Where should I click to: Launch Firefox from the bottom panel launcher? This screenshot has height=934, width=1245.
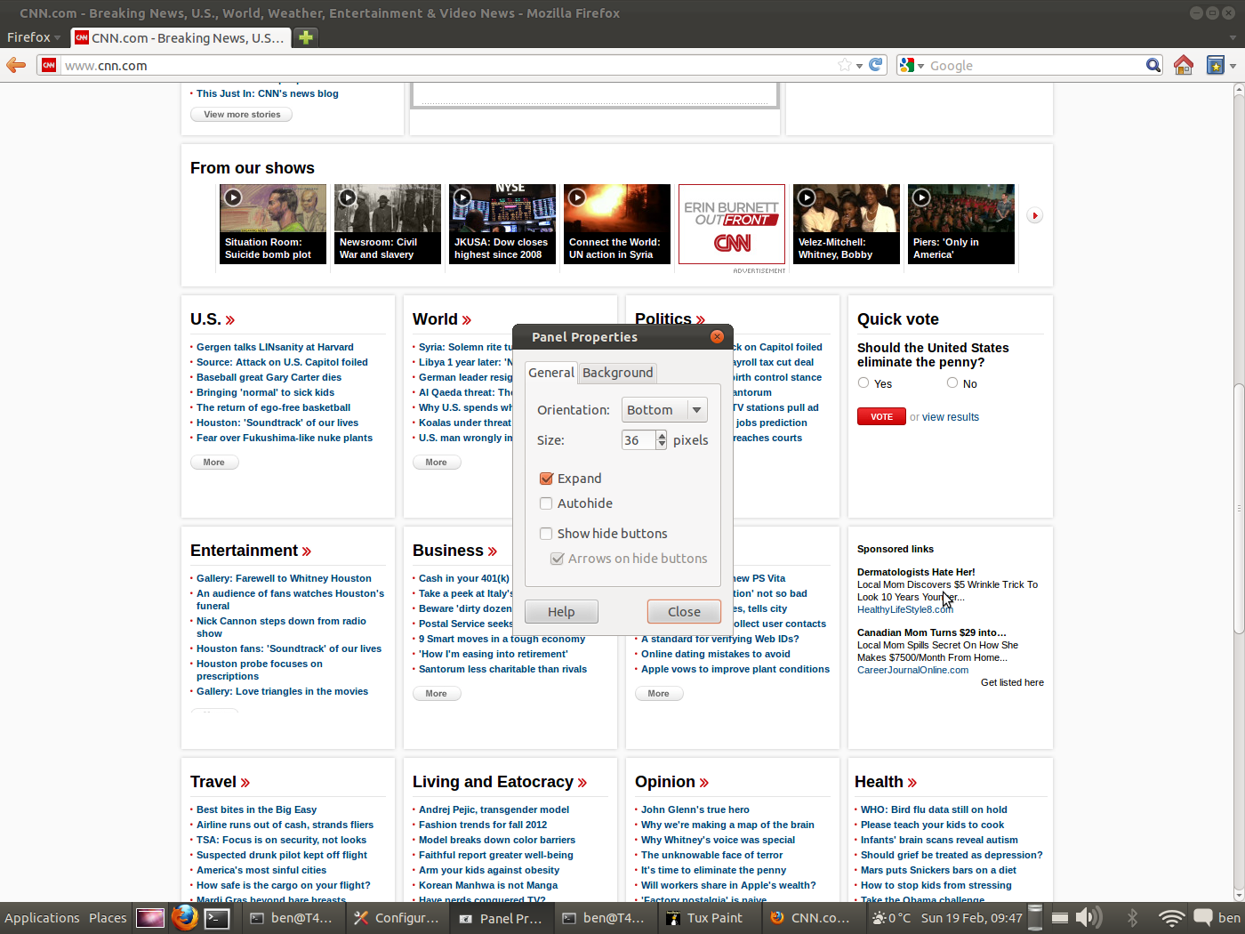tap(184, 917)
